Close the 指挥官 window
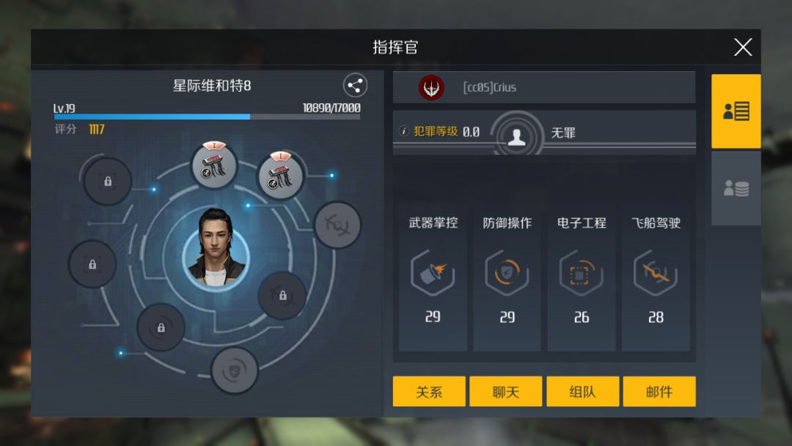Viewport: 792px width, 446px height. click(x=742, y=47)
